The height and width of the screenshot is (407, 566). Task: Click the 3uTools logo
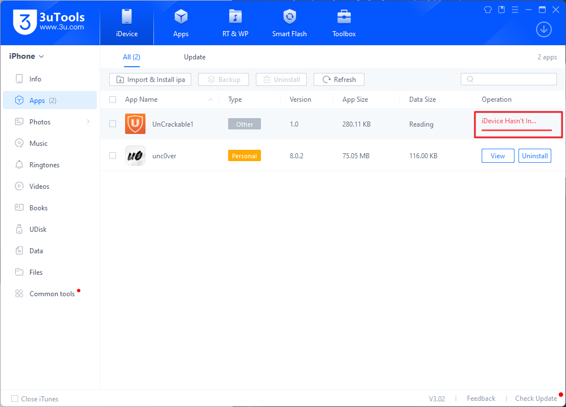(x=49, y=21)
